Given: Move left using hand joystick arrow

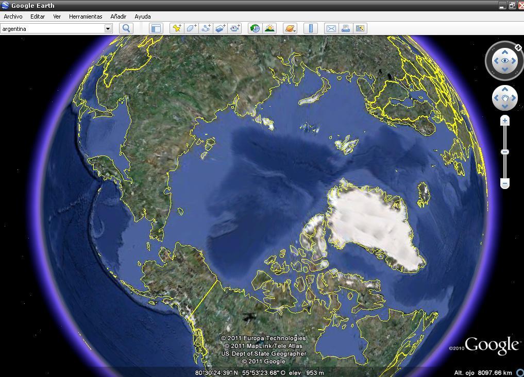Looking at the screenshot, I should click(496, 98).
